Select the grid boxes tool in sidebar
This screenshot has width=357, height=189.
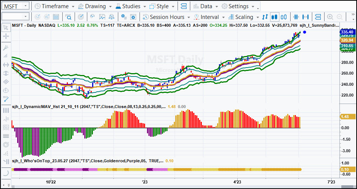point(6,128)
